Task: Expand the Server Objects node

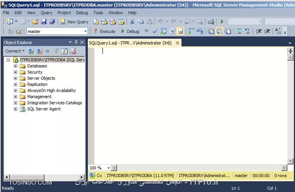Action: (15, 78)
